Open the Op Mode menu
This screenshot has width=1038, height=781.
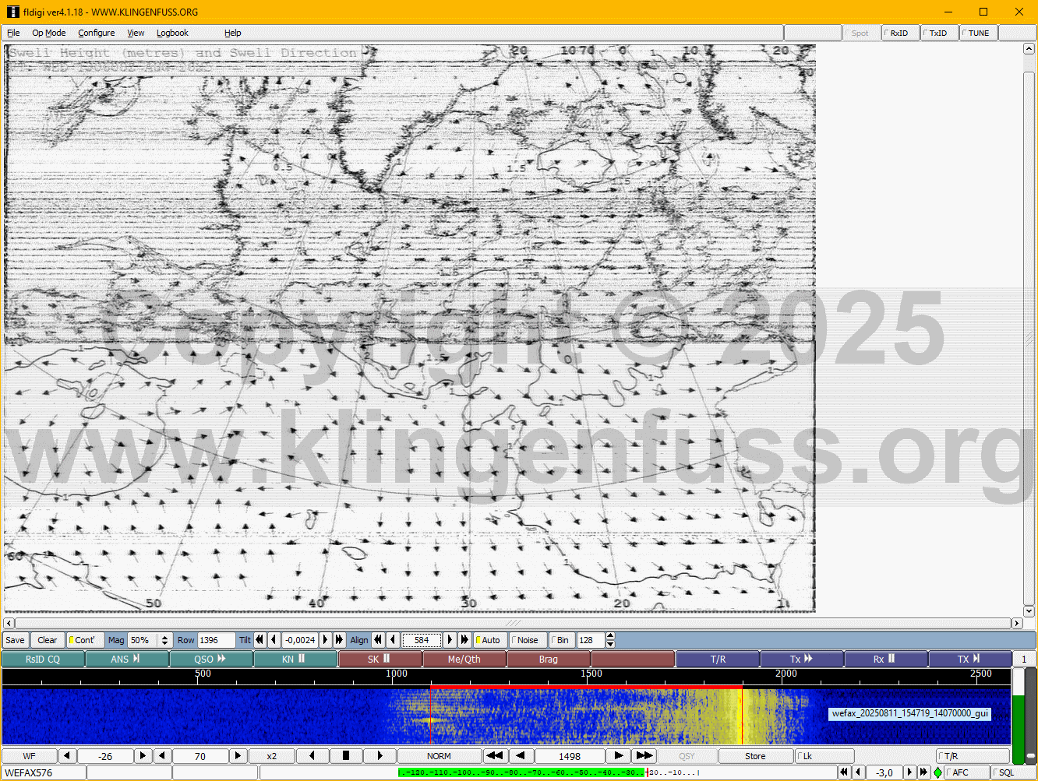[48, 33]
